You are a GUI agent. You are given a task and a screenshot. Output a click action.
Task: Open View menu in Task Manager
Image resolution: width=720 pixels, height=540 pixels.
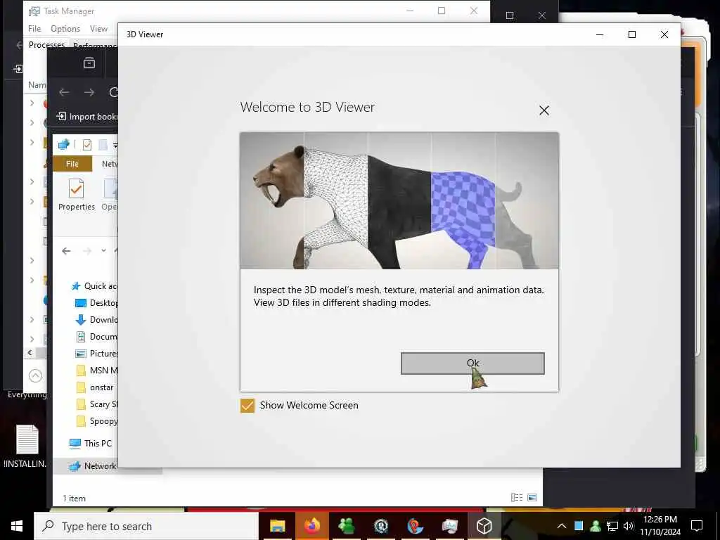pyautogui.click(x=98, y=28)
